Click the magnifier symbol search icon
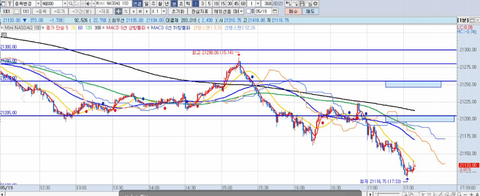 (x=70, y=4)
